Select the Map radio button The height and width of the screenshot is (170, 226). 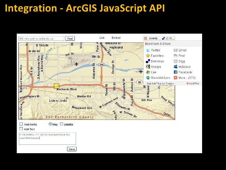[x=50, y=124]
